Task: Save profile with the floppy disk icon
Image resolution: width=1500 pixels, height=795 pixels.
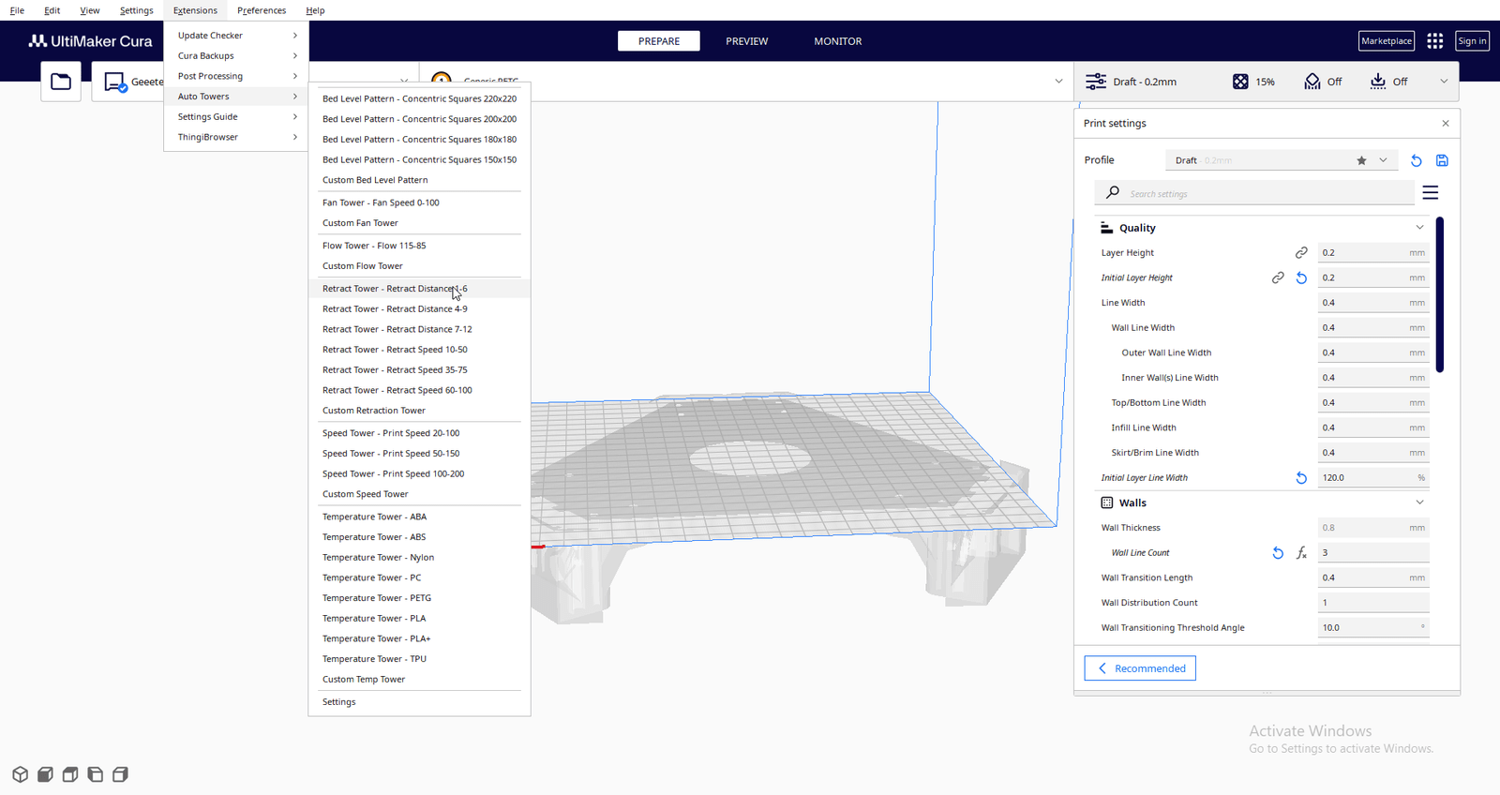Action: (x=1442, y=160)
